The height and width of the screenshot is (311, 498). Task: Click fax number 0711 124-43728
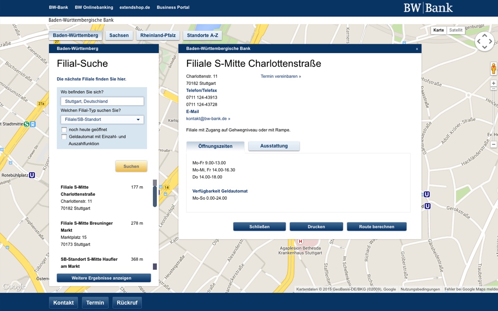tap(202, 105)
